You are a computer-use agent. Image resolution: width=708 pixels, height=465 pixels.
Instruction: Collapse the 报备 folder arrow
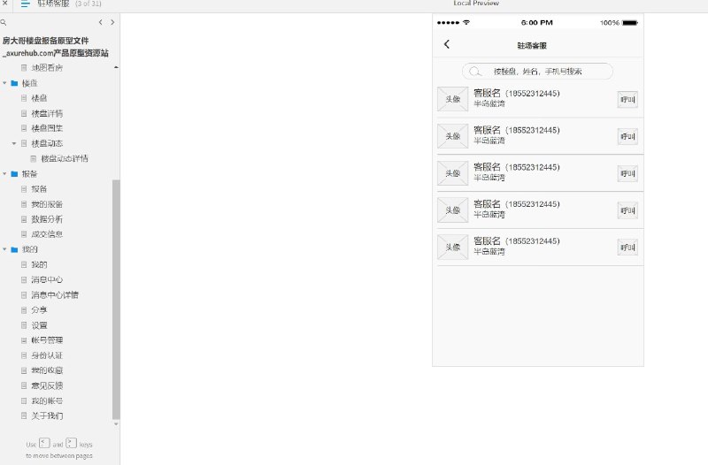point(4,174)
